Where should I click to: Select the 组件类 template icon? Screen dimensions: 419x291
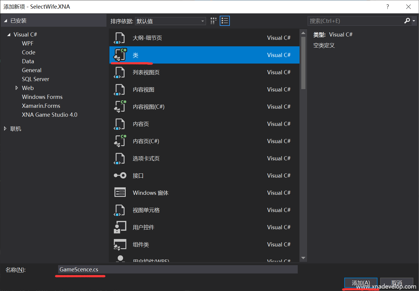click(x=120, y=244)
